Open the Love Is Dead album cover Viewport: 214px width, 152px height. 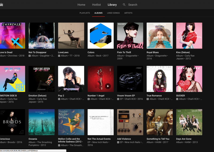(12, 36)
